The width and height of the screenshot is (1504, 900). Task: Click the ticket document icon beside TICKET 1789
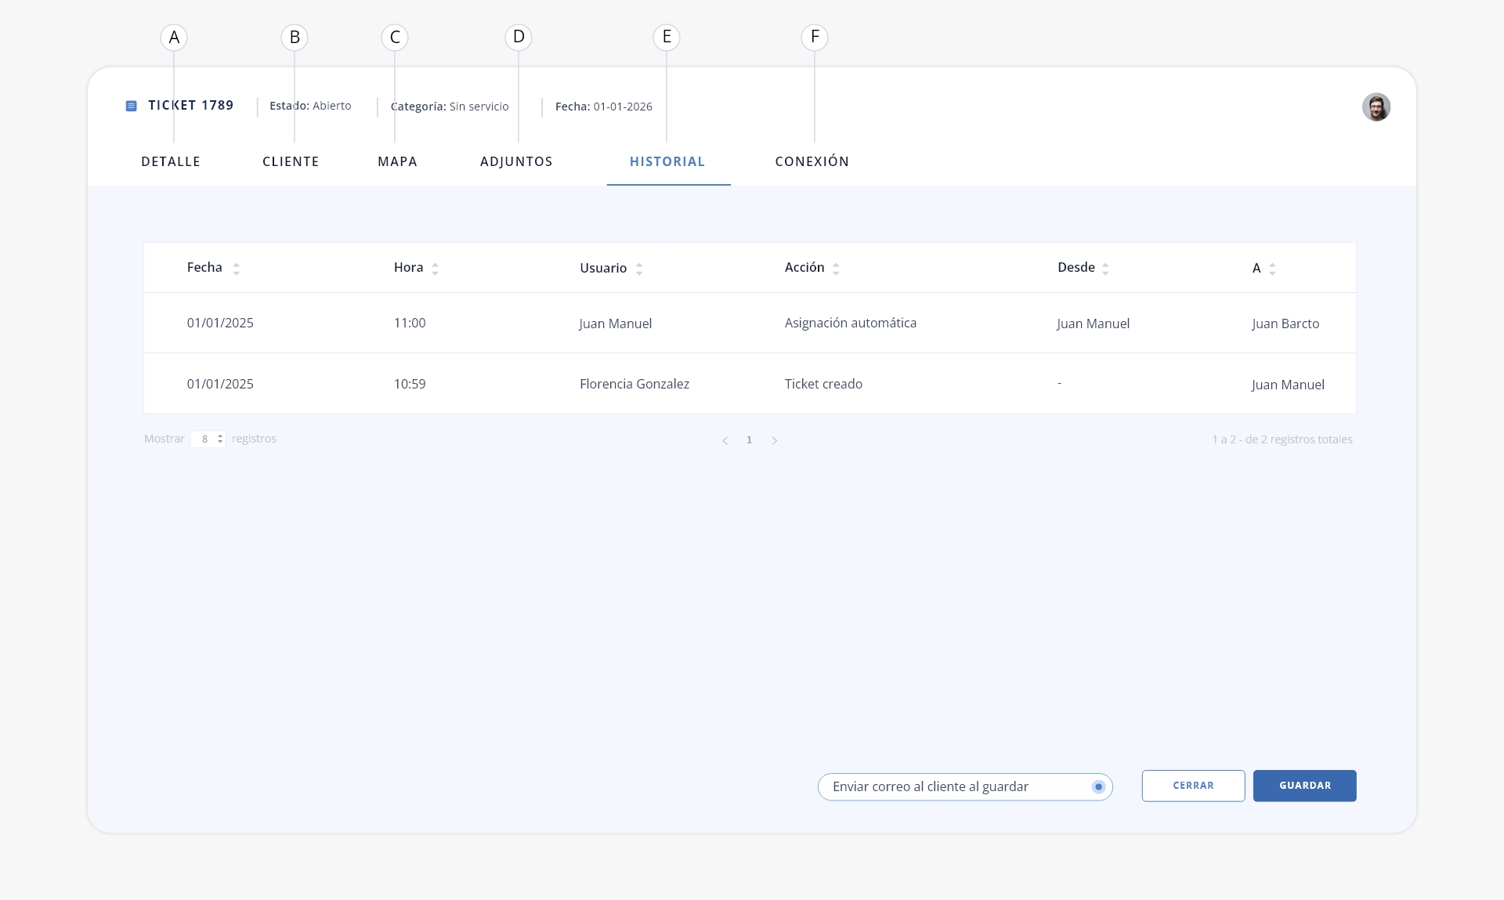(132, 106)
